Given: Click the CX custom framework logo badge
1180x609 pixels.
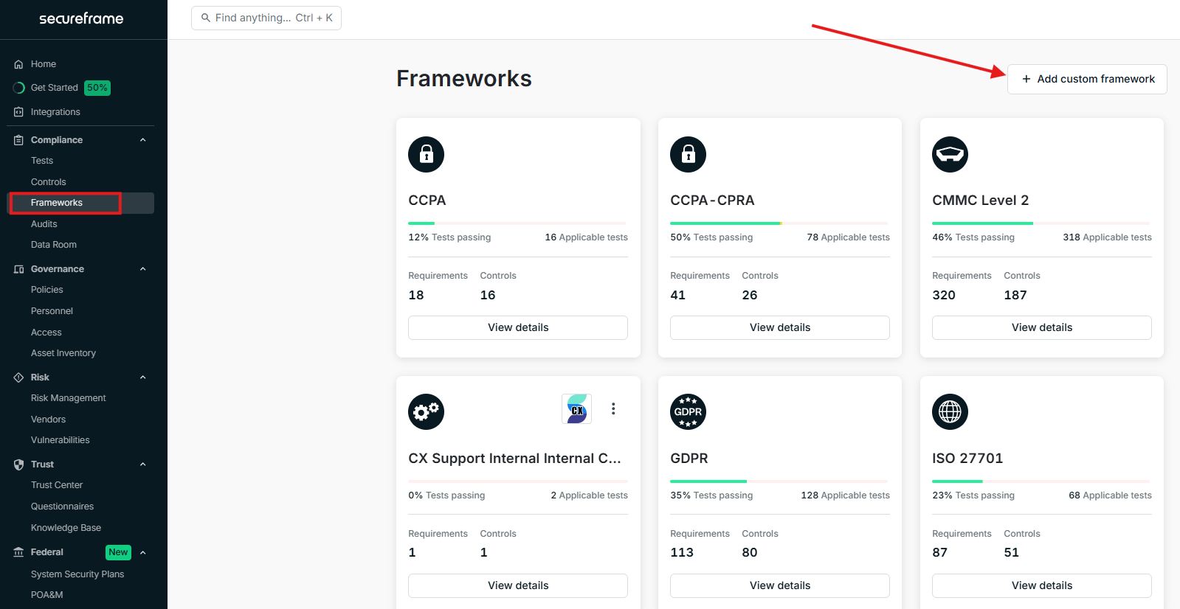Looking at the screenshot, I should pos(576,408).
